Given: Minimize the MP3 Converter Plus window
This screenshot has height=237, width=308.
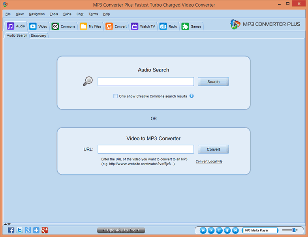Looking at the screenshot, I should click(x=279, y=4).
